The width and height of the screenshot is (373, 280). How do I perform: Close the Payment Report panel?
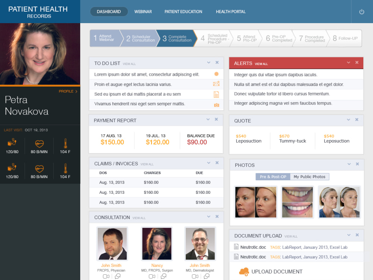pyautogui.click(x=216, y=119)
